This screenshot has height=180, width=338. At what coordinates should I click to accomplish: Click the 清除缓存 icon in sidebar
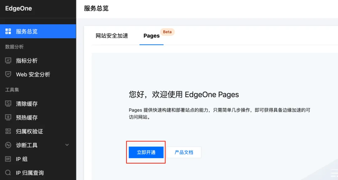(x=8, y=104)
